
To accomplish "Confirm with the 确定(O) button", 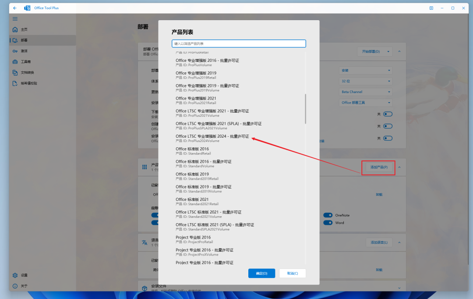I will [x=261, y=273].
